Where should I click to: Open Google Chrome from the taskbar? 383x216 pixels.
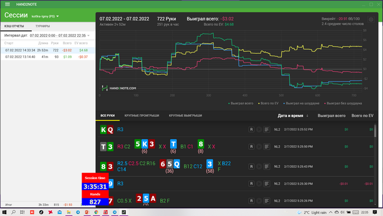point(96,212)
